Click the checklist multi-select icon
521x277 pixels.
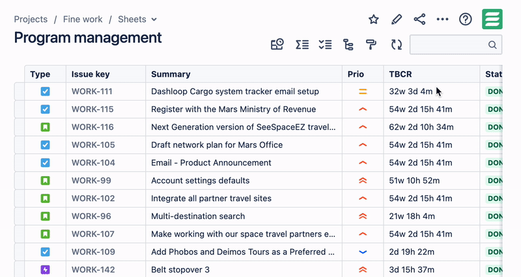coord(325,44)
